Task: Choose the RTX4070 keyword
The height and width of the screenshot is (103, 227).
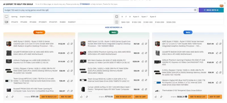Action: [15, 22]
